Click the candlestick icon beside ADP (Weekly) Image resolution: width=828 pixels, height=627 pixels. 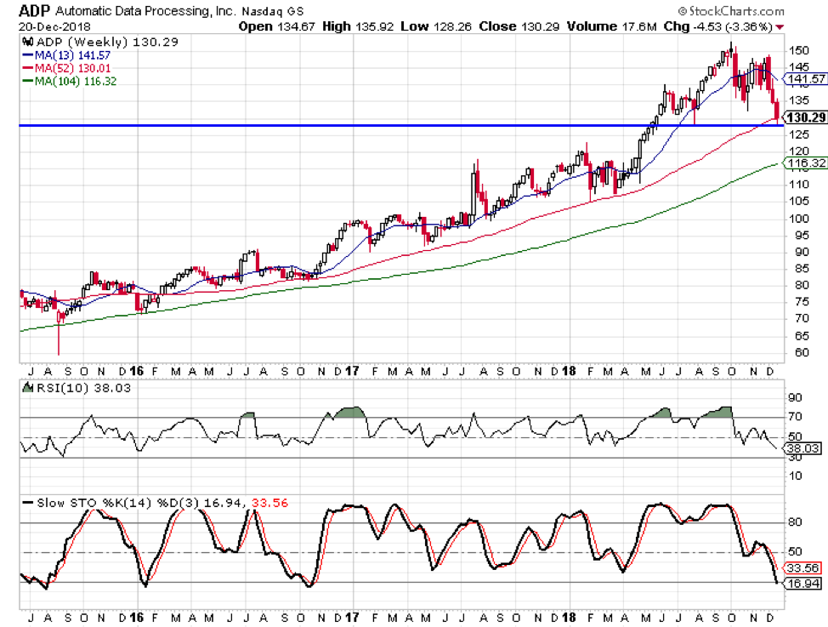(28, 42)
